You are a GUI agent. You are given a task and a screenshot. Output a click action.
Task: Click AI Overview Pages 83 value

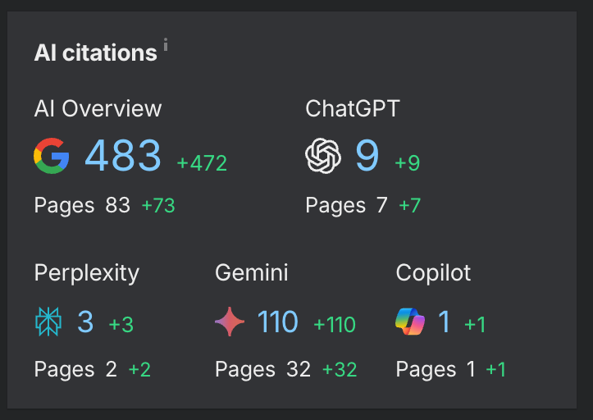(117, 205)
